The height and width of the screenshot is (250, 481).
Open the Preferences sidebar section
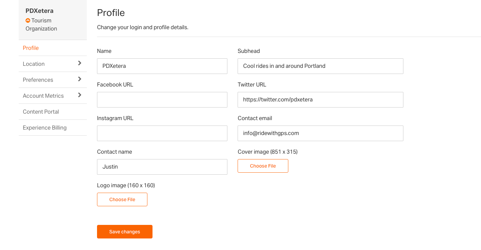(x=53, y=80)
